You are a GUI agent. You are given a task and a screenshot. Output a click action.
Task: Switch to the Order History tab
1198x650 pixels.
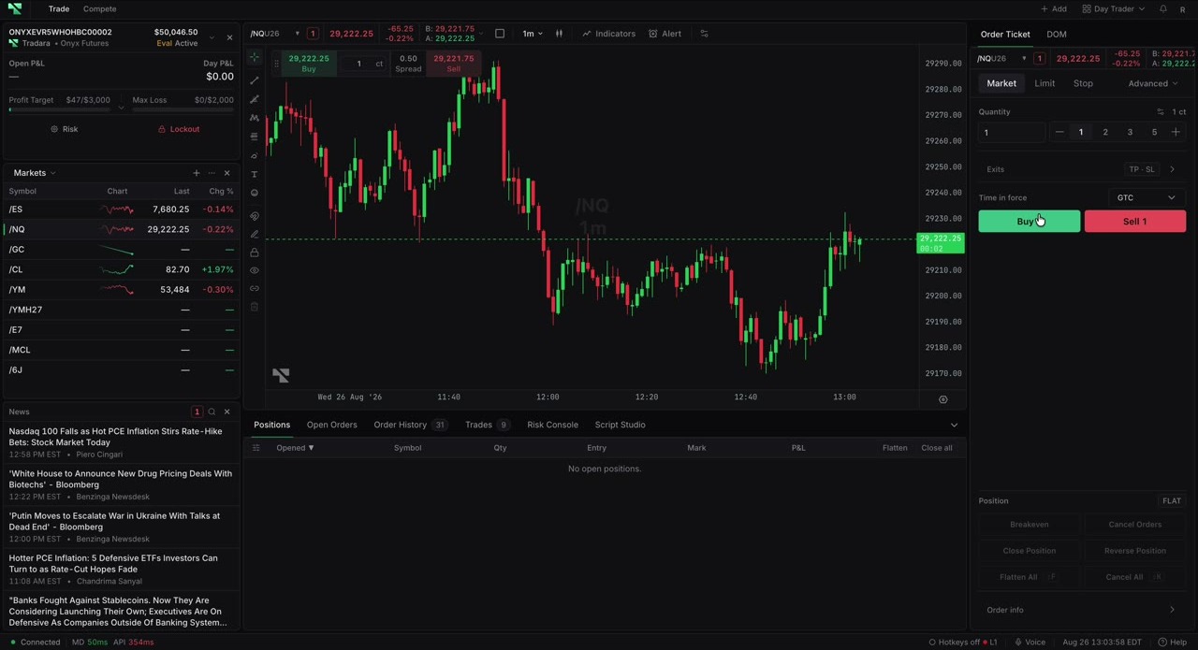[x=410, y=425]
